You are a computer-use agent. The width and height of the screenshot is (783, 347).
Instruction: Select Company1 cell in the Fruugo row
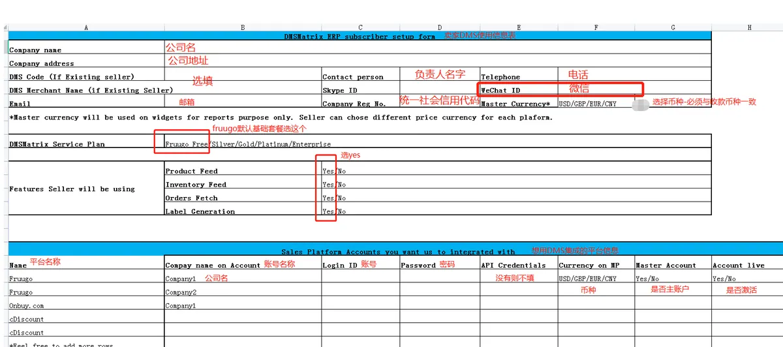tap(243, 277)
